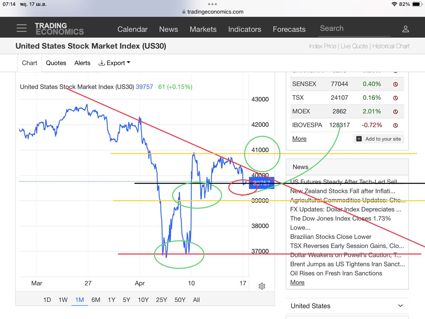Select the 1M time range

point(80,300)
